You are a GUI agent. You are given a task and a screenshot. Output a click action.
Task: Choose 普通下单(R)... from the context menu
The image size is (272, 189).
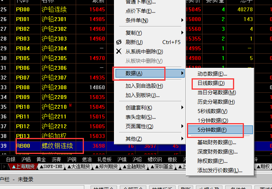coord(141,2)
